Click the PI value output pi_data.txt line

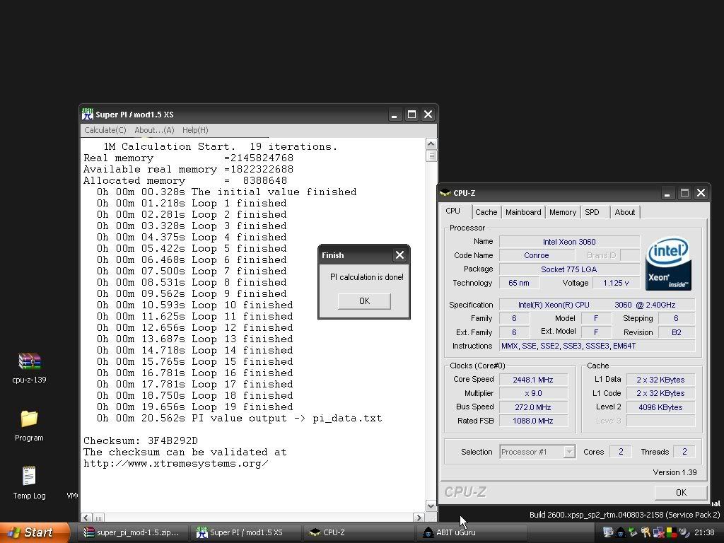click(x=239, y=419)
